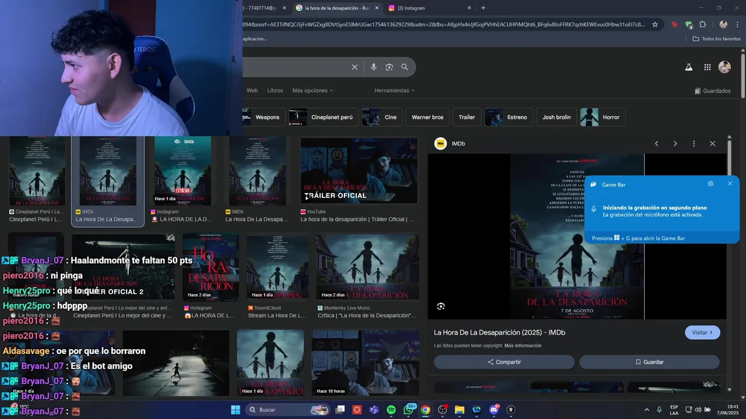The width and height of the screenshot is (746, 419).
Task: Show hidden system tray icons
Action: click(646, 410)
